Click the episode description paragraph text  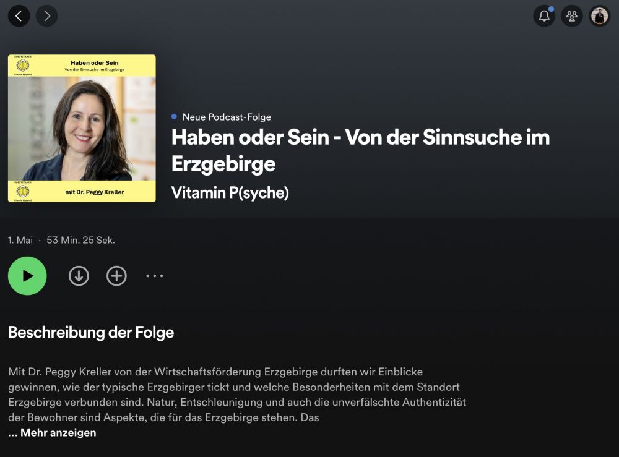pos(237,395)
